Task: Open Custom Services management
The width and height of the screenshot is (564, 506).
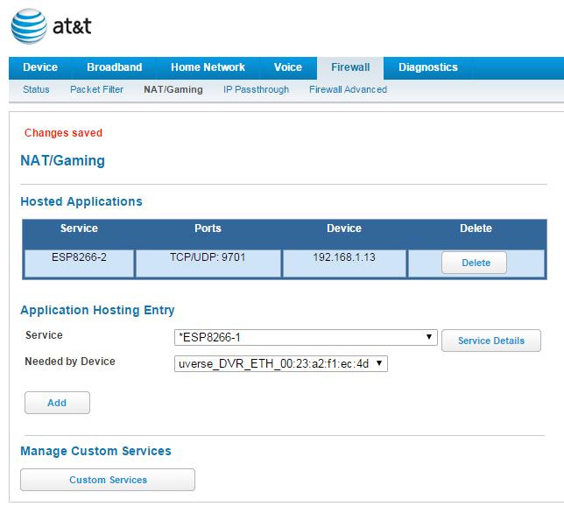Action: coord(108,480)
